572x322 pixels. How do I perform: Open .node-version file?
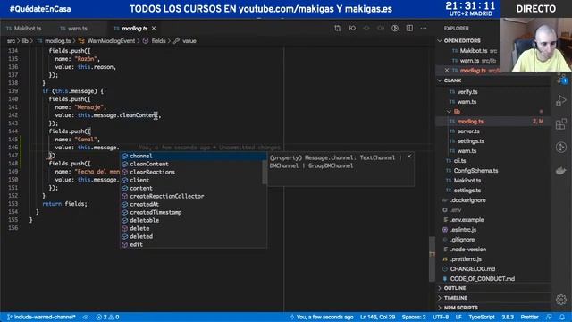(468, 250)
